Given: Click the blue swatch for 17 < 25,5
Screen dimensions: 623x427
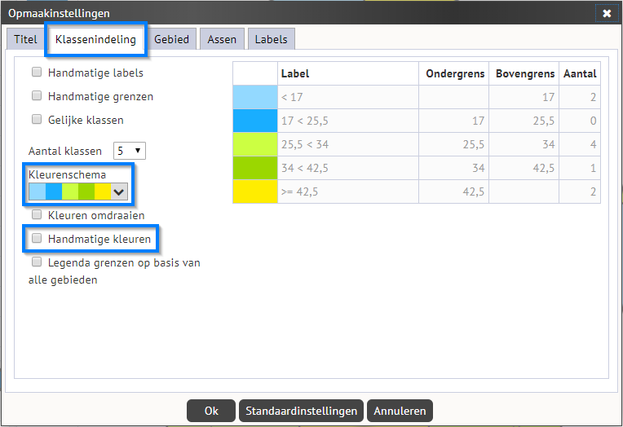Looking at the screenshot, I should click(x=255, y=121).
